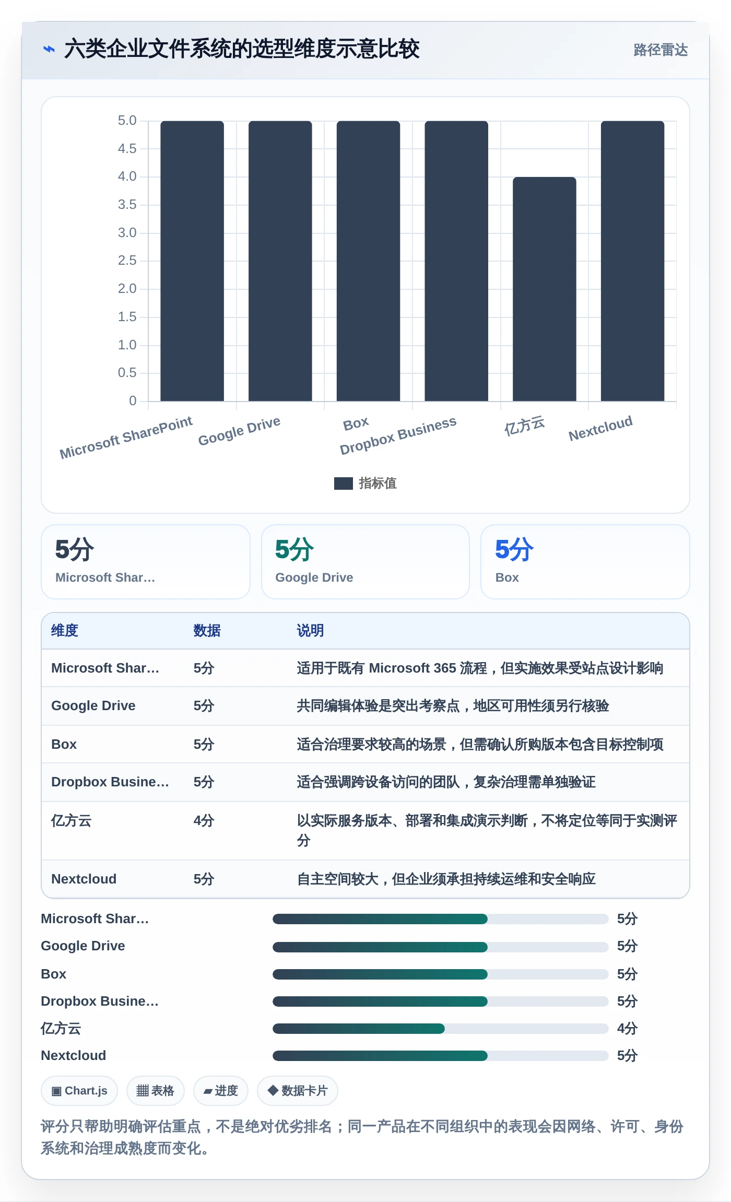Click the 5.0 y-axis tick label
This screenshot has height=1202, width=731.
(127, 121)
